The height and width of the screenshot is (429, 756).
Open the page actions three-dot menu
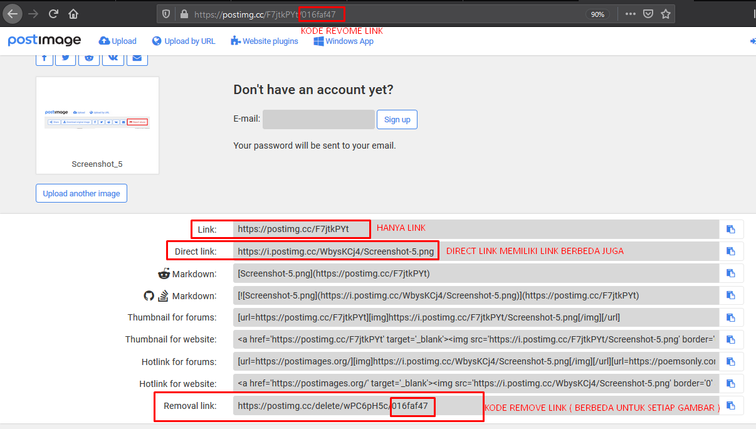coord(631,14)
